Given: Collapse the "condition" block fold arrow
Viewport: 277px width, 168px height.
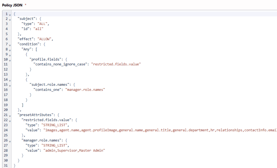Looking at the screenshot, I should pos(9,44).
